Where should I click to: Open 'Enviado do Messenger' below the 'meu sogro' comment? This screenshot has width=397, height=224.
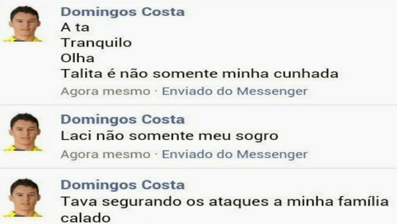point(235,155)
